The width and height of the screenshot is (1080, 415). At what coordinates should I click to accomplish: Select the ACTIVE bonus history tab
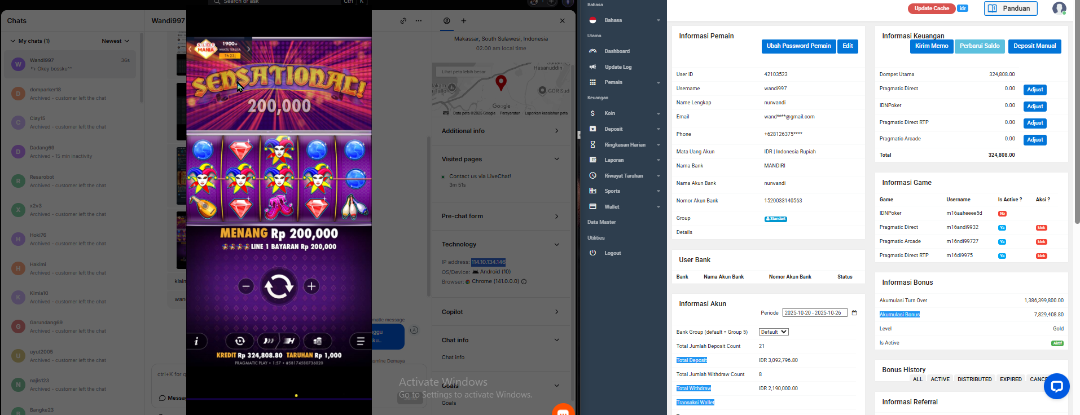click(940, 379)
